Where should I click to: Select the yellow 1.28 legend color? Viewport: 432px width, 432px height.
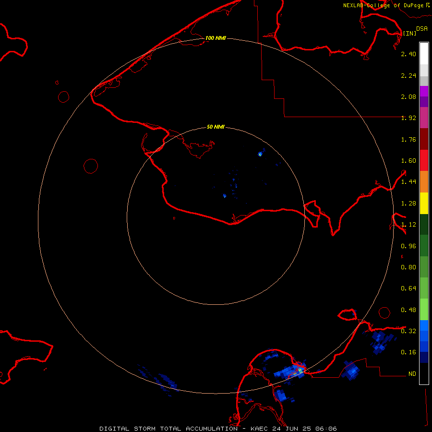click(424, 203)
